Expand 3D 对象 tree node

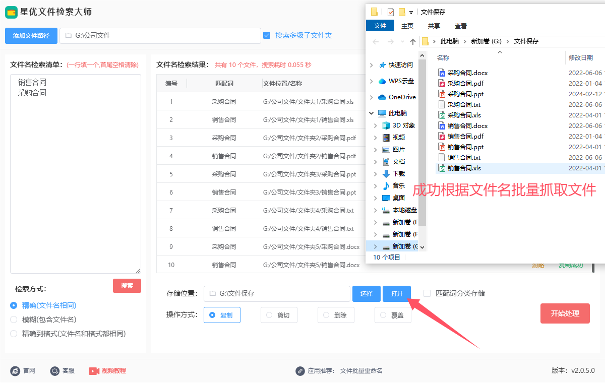[376, 125]
